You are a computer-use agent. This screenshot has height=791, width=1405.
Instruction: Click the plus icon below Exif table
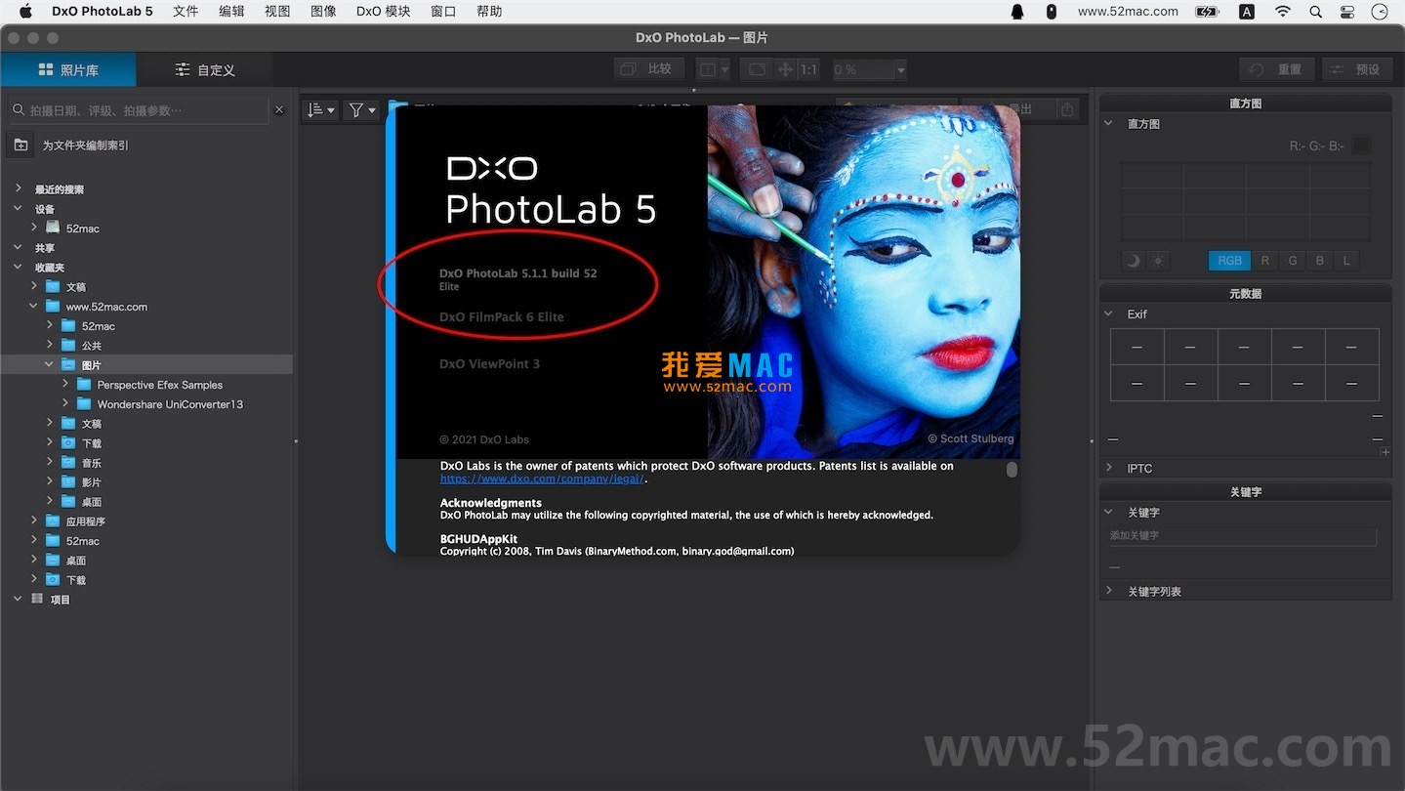pos(1384,451)
